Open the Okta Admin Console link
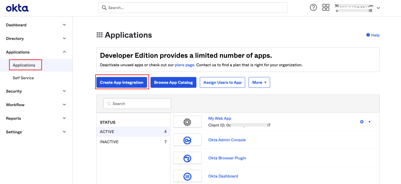The image size is (401, 184). 227,140
